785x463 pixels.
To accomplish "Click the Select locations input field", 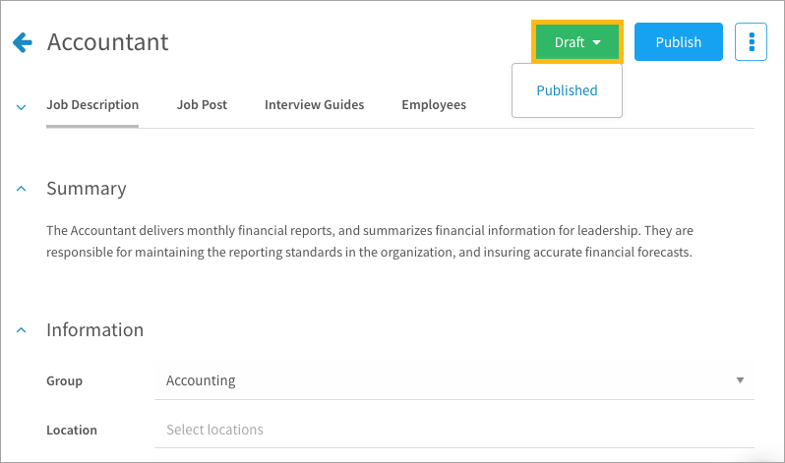I will coord(454,430).
